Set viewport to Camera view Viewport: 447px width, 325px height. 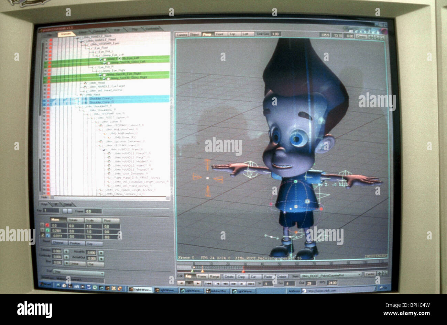[x=182, y=35]
